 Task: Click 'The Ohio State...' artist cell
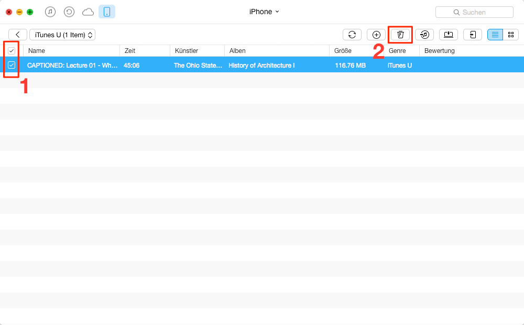pyautogui.click(x=198, y=66)
